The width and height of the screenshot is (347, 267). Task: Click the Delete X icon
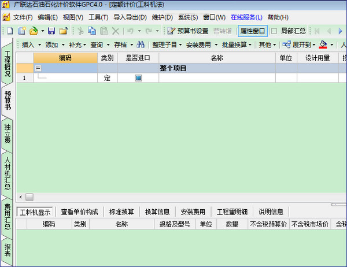[x=116, y=31]
